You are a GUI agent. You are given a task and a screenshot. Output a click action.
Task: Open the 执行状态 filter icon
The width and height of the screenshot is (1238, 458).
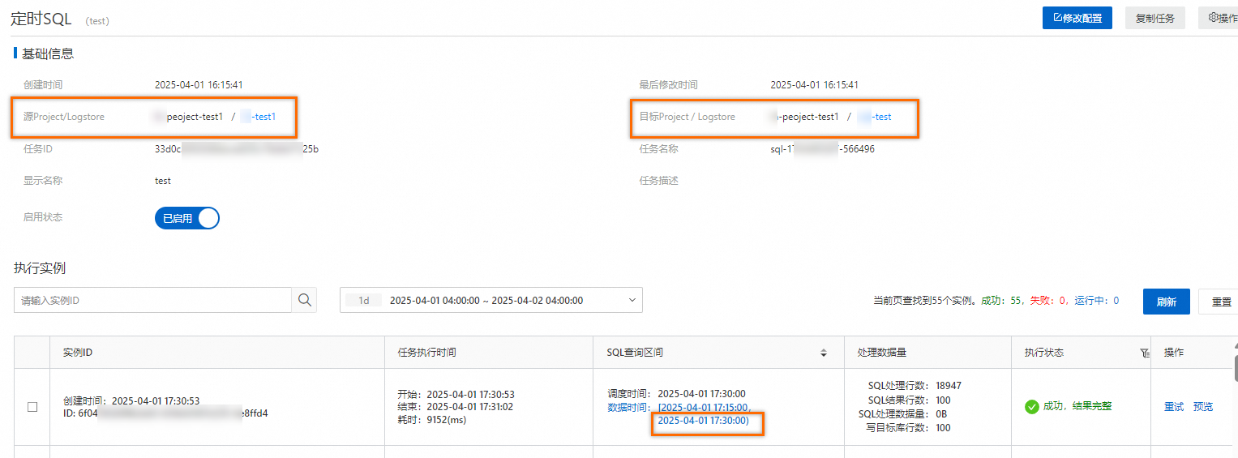click(x=1144, y=353)
